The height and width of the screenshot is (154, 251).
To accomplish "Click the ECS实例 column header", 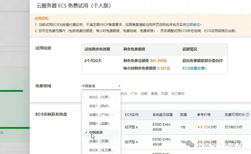I will (x=132, y=114).
